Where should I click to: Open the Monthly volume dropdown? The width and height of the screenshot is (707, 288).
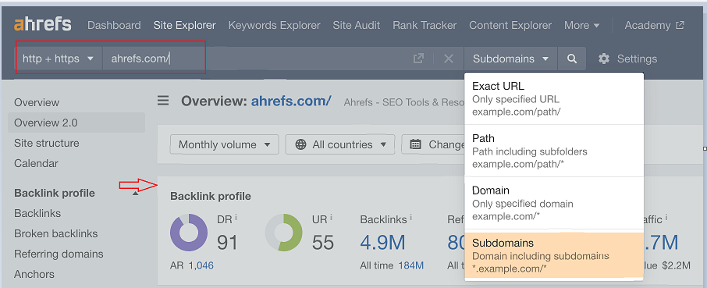224,144
